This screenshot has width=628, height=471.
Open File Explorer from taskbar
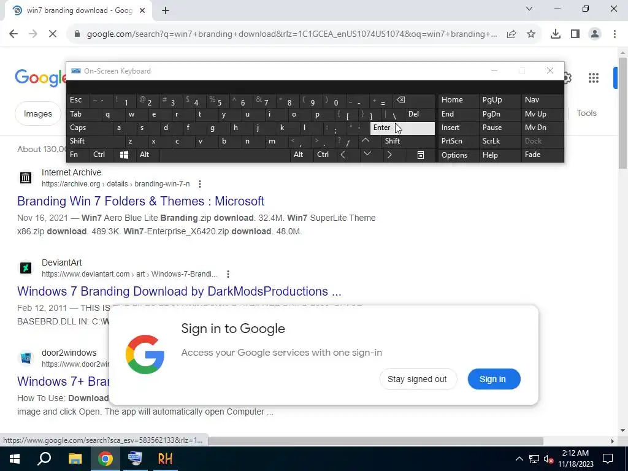point(75,459)
